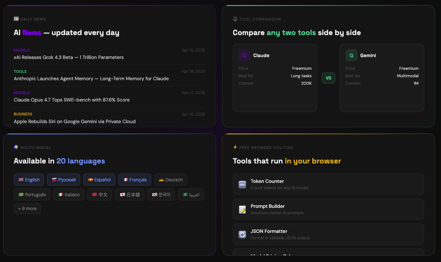Click the lightning bolt icon beside Free Browser Utilities
The width and height of the screenshot is (441, 262).
click(235, 147)
